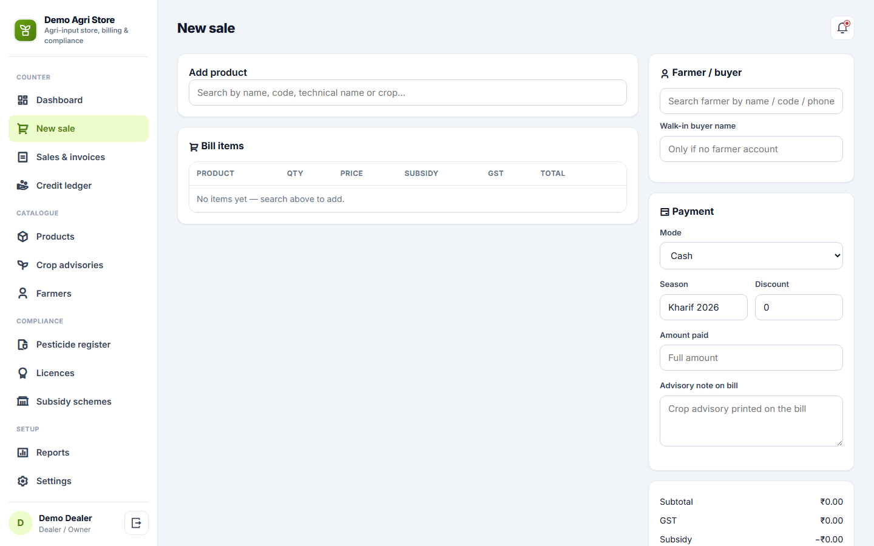Screen dimensions: 874x546
Task: Click the SUBSIDY column header
Action: [x=421, y=174]
